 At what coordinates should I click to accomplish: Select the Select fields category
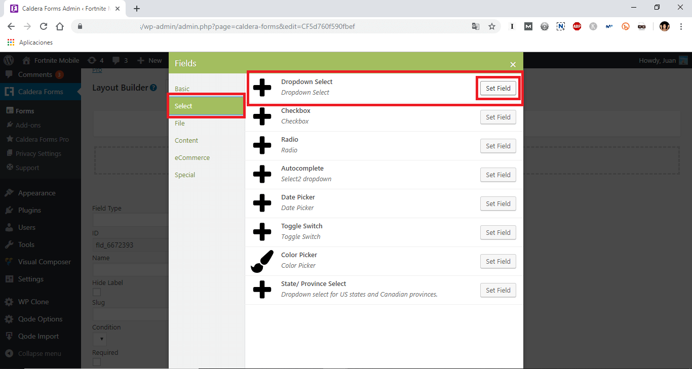click(207, 106)
